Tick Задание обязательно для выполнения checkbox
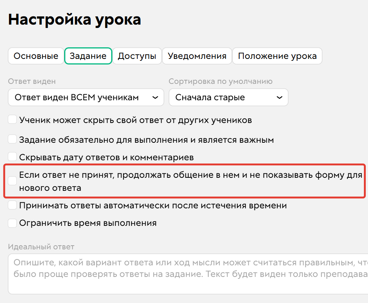This screenshot has height=303, width=368. point(12,139)
